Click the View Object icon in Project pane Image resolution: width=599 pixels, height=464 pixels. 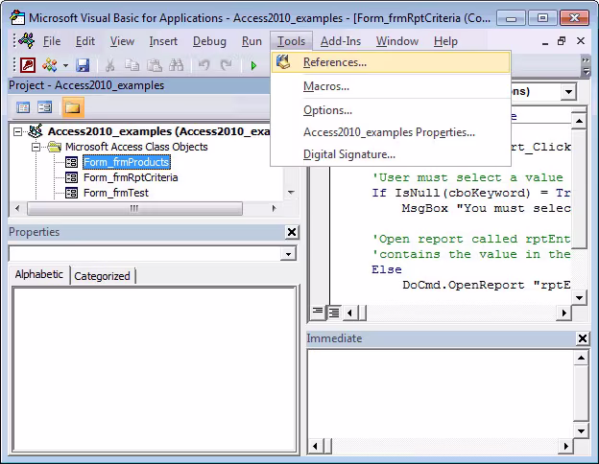click(x=45, y=107)
